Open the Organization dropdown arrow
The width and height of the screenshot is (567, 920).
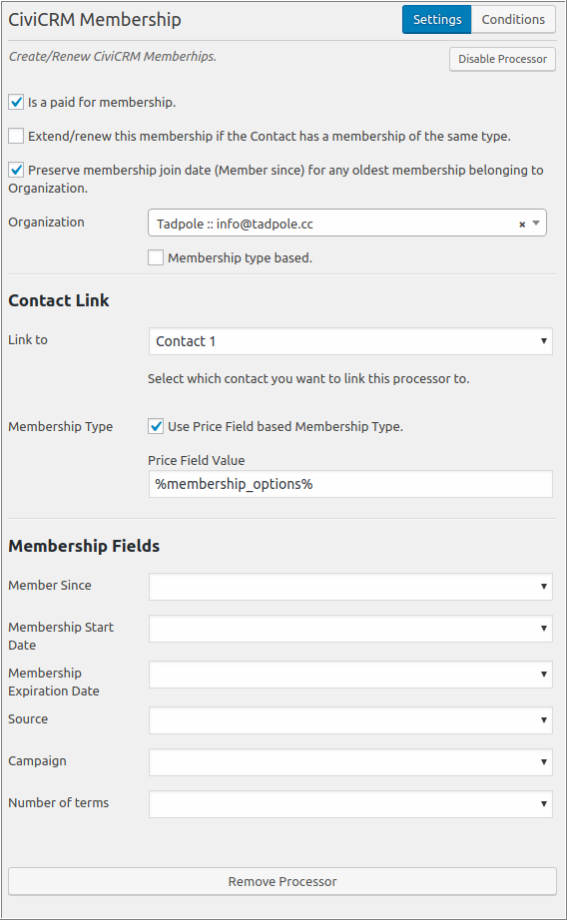click(536, 223)
